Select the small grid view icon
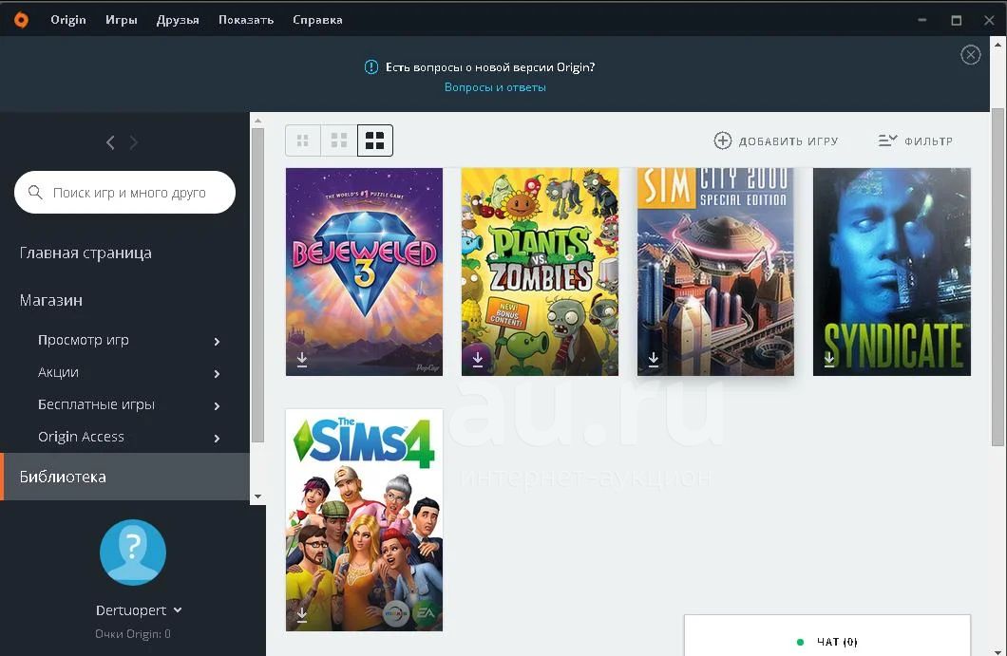1007x656 pixels. (x=302, y=140)
